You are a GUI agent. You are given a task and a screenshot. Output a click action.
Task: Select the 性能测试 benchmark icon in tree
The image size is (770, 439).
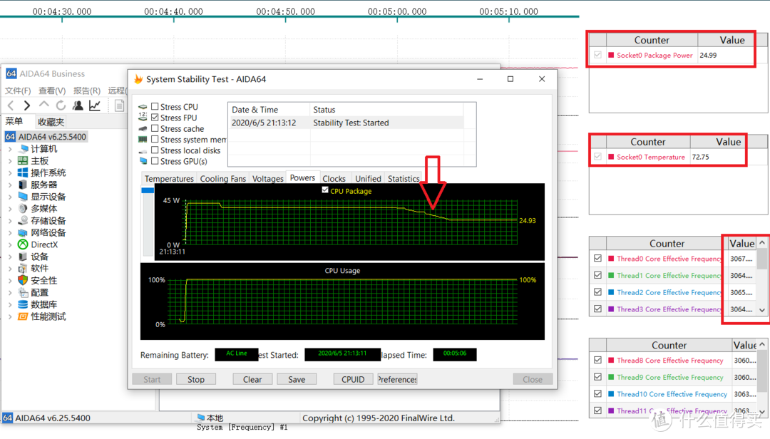point(23,316)
